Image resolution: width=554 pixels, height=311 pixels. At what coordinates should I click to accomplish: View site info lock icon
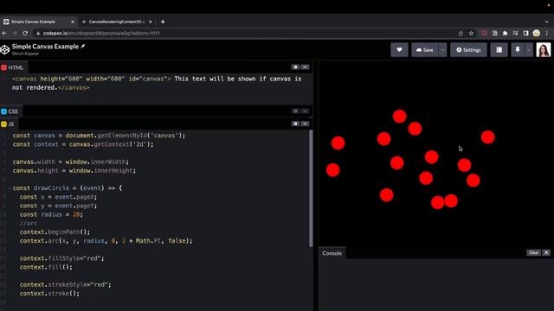pyautogui.click(x=38, y=33)
